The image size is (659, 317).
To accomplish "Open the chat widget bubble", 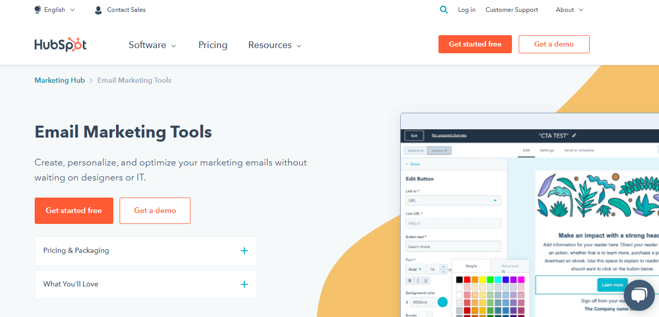I will click(639, 295).
